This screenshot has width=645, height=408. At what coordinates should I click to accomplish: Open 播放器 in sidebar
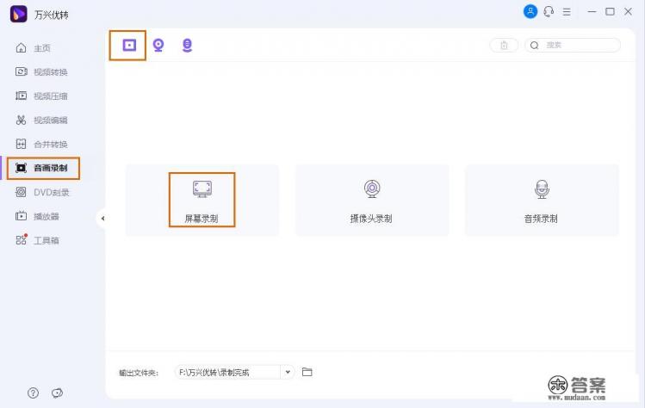37,216
